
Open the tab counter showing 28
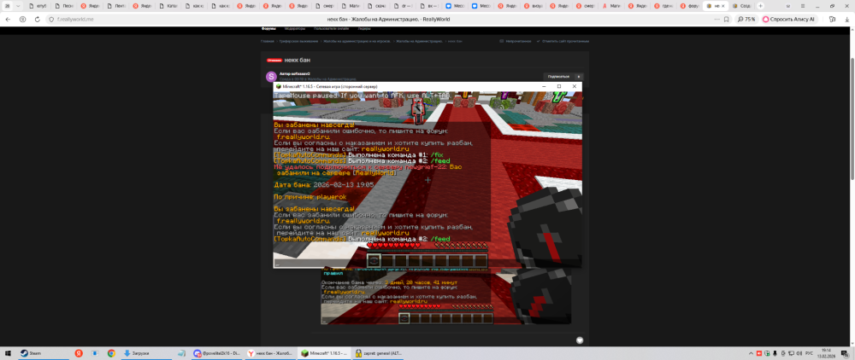pos(7,5)
